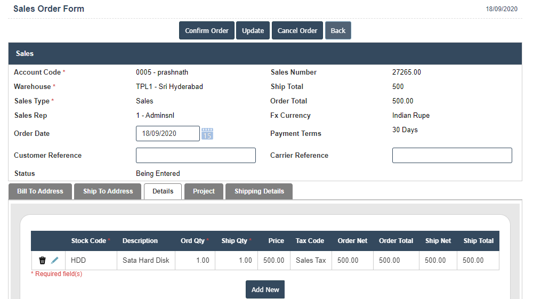Open the Order Date calendar picker
The width and height of the screenshot is (533, 299).
pos(207,134)
